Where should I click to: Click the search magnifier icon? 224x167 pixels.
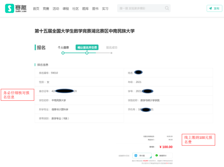pos(167,8)
